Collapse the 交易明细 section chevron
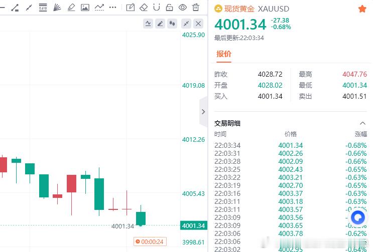The width and height of the screenshot is (373, 252). tap(362, 123)
